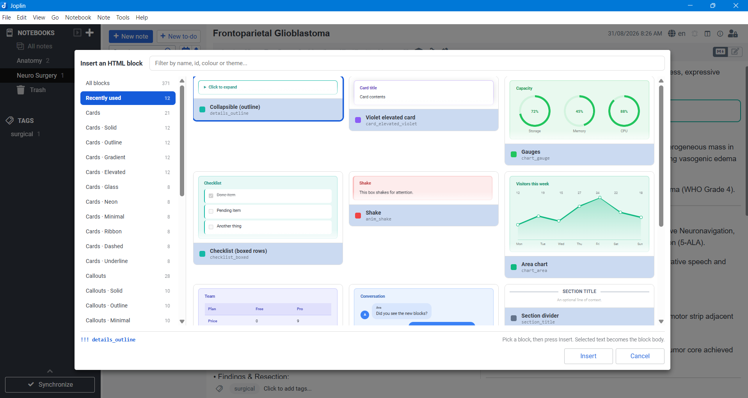Click Insert in the HTML block dialog
The image size is (748, 398).
(588, 356)
